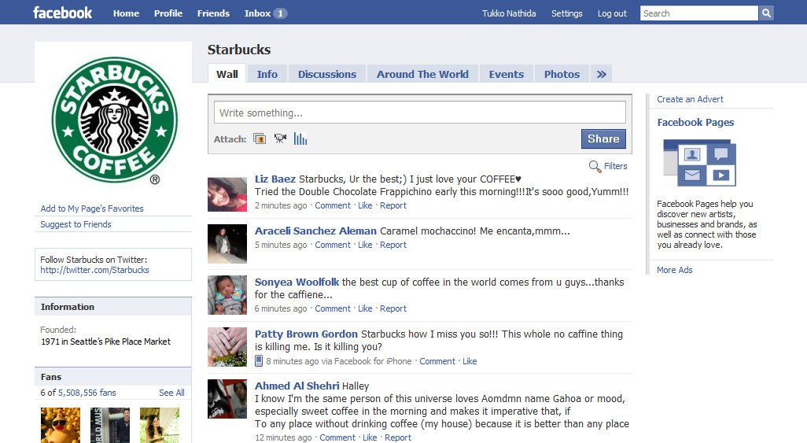Click the Starbucks Coffee logo picture

pos(114,120)
